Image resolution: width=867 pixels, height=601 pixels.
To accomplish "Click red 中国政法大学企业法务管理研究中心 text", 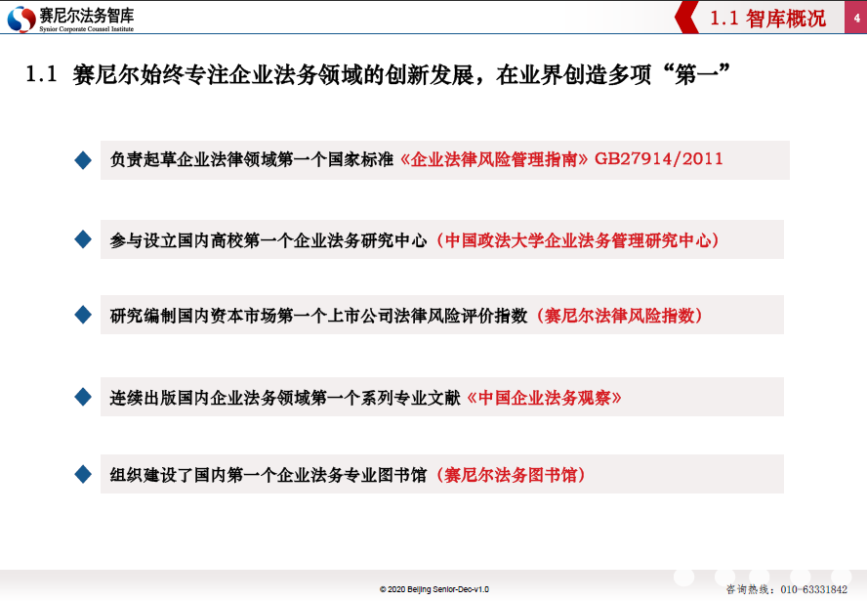I will [x=578, y=240].
